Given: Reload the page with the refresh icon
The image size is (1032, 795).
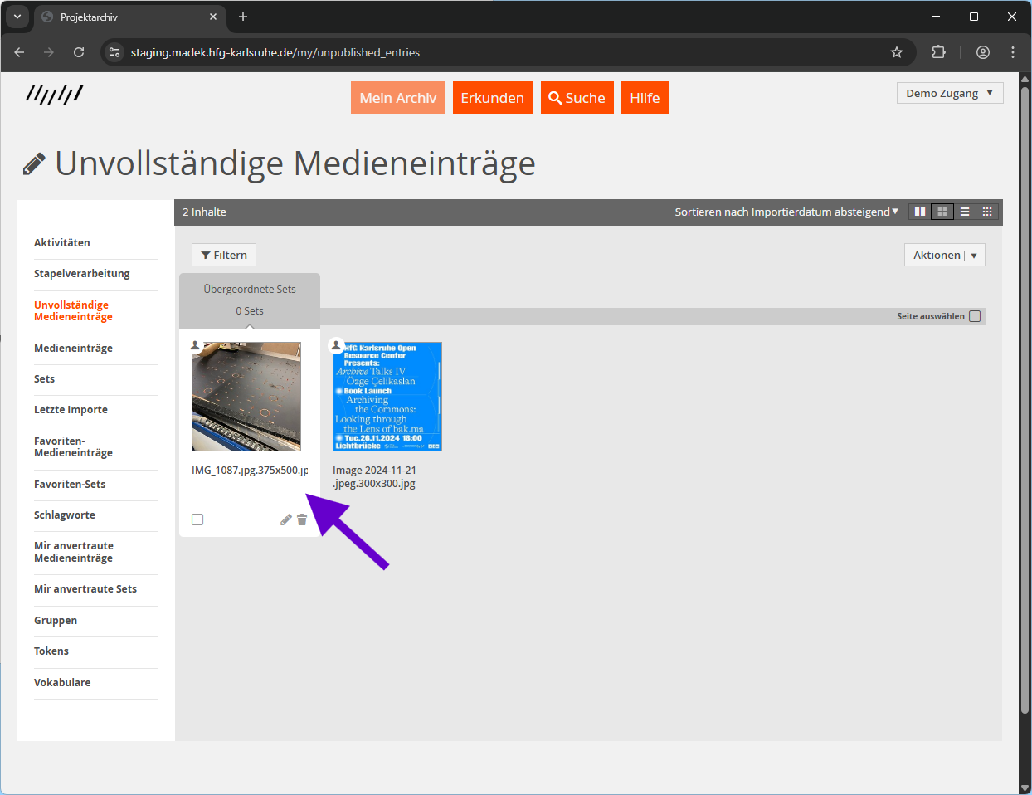Looking at the screenshot, I should pyautogui.click(x=79, y=52).
